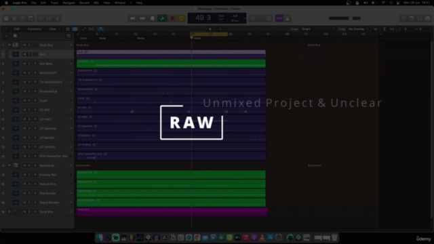The image size is (434, 244).
Task: Select highlighted list view icon in tracks toolbar
Action: click(x=75, y=29)
